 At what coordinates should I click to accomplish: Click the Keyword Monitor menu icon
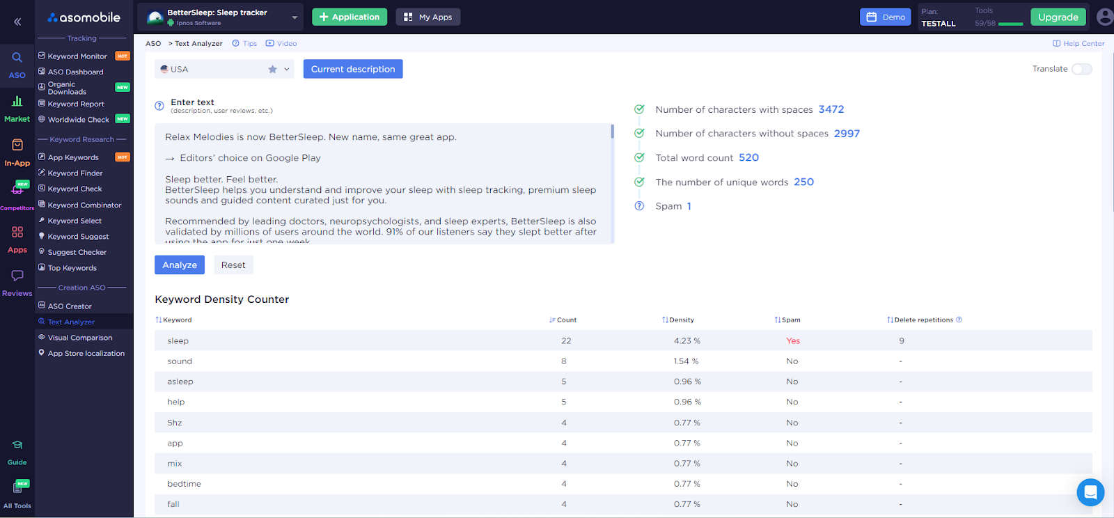[42, 56]
